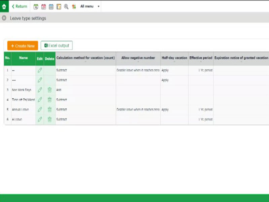Click the Return link

pos(20,6)
